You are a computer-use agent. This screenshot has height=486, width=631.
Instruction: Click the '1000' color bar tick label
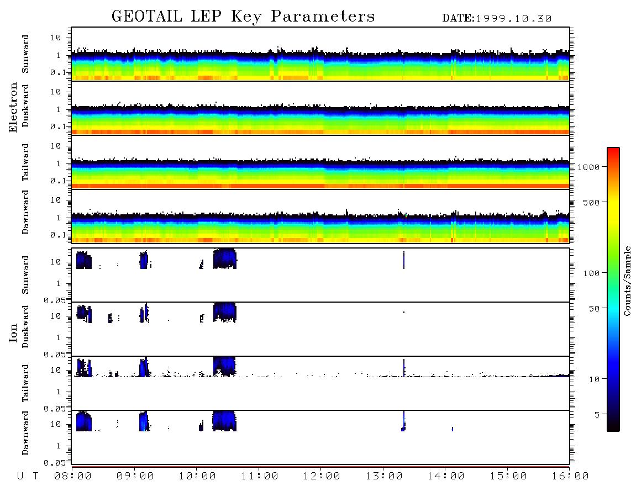click(588, 167)
